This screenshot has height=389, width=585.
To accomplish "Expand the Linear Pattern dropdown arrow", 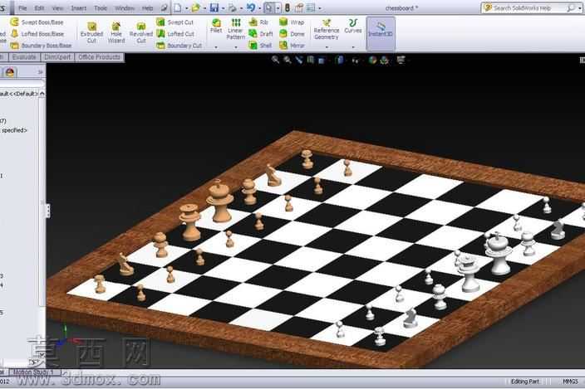I will 235,47.
